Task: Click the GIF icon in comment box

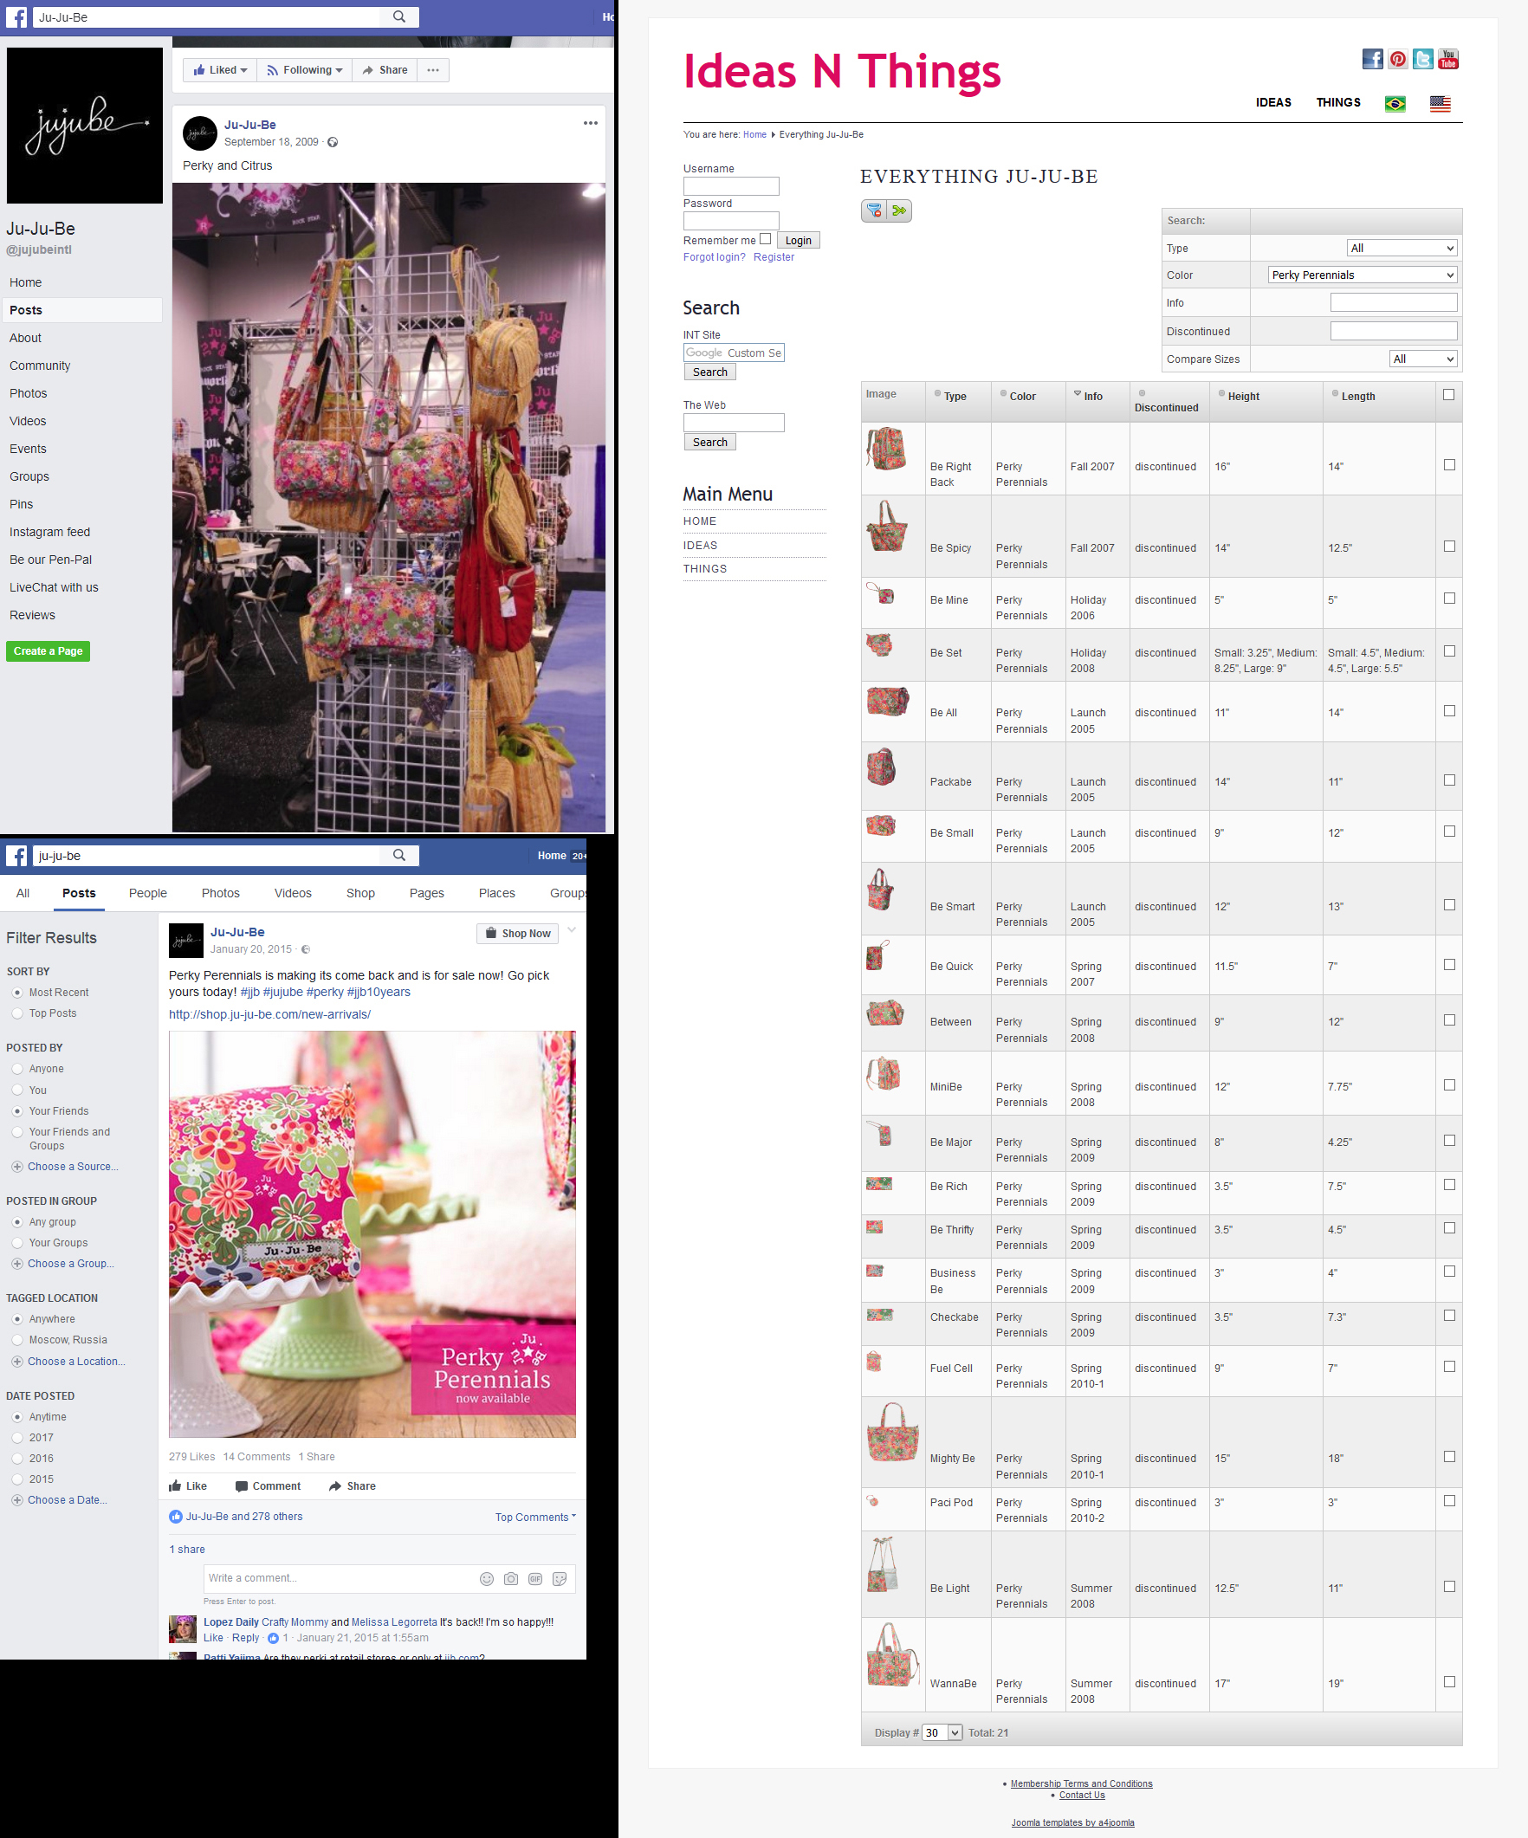Action: [535, 1578]
